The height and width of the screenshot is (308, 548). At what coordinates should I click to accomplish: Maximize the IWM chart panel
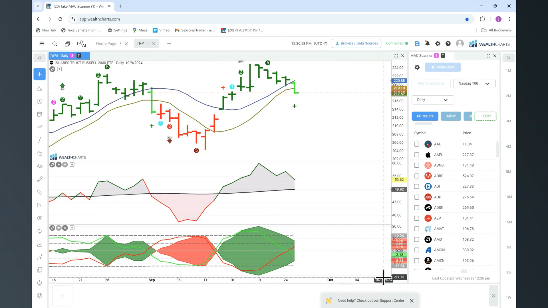(396, 56)
